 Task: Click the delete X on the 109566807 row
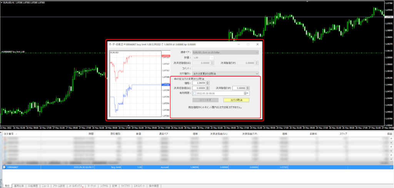point(391,167)
